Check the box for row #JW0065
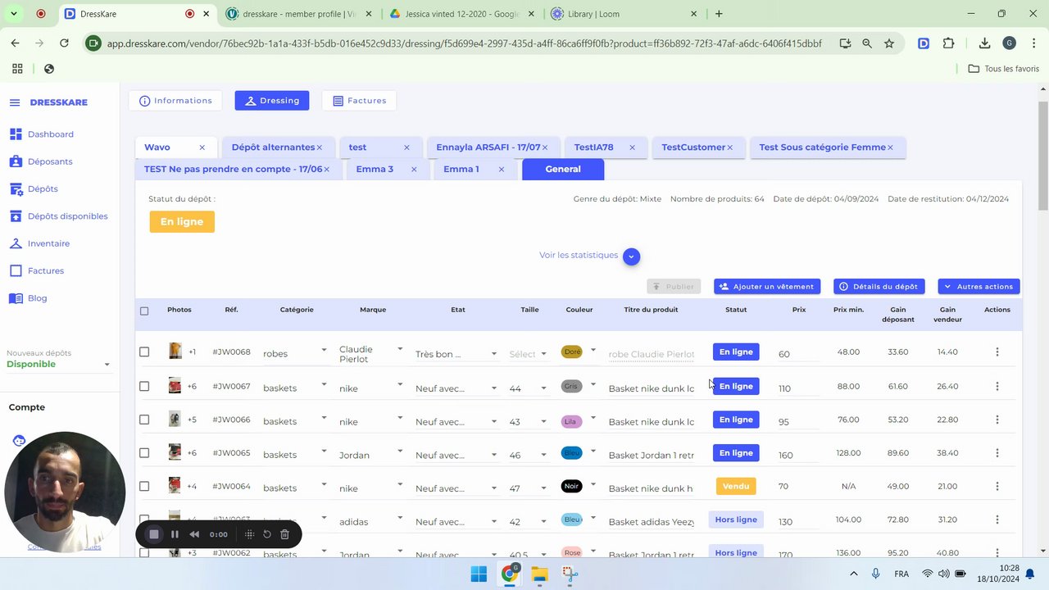Screen dimensions: 1049x590 pos(144,453)
